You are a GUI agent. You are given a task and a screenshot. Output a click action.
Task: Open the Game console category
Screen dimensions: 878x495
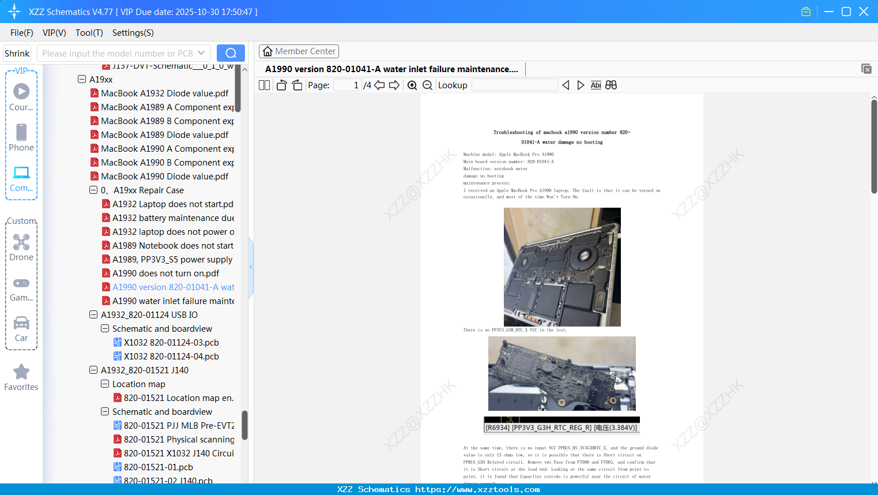click(x=21, y=289)
